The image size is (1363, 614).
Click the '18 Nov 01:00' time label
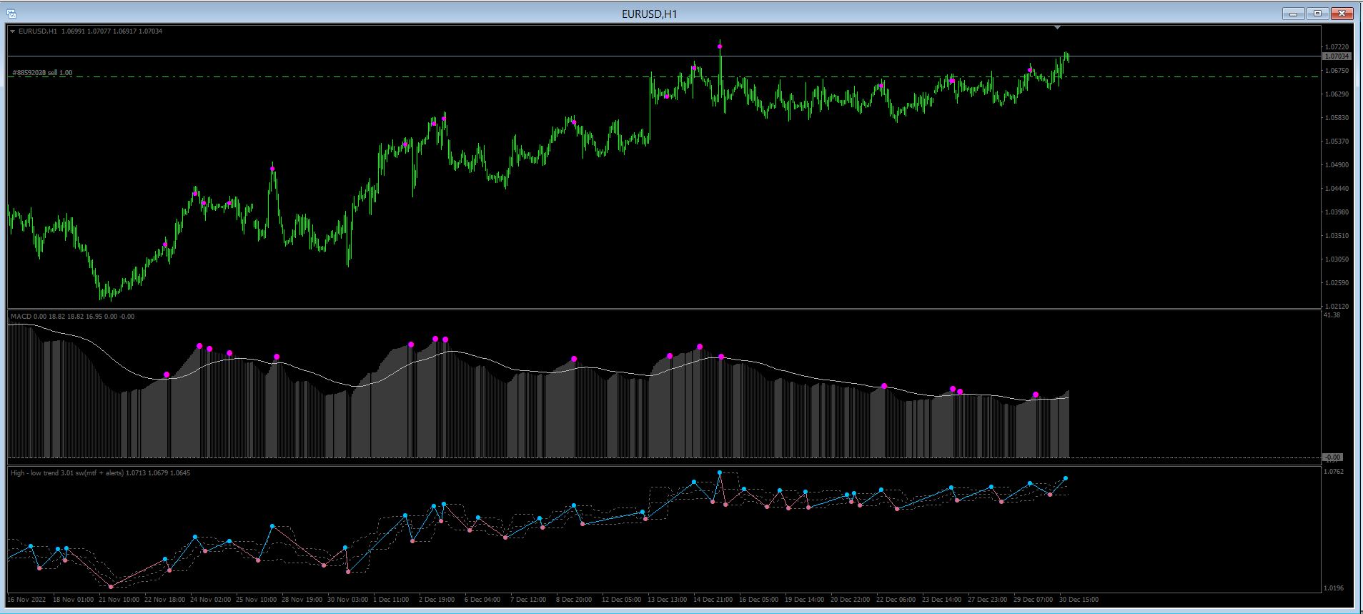coord(73,600)
